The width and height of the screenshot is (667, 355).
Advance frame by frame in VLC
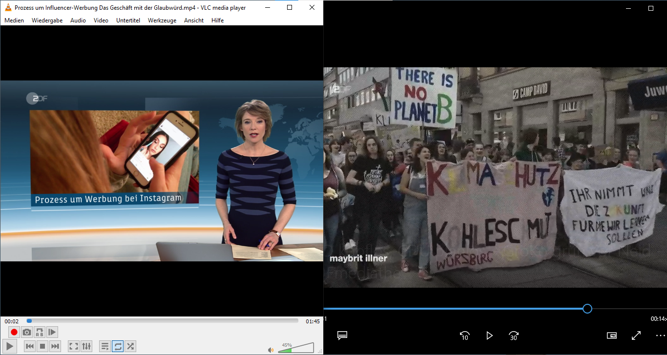(52, 332)
